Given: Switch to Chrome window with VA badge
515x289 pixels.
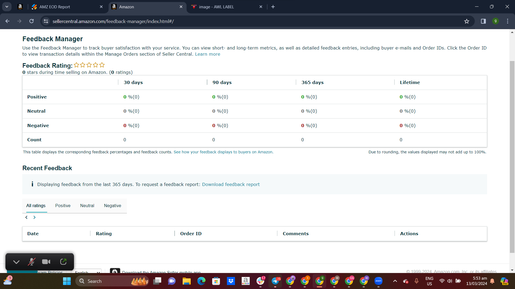Looking at the screenshot, I should point(349,281).
